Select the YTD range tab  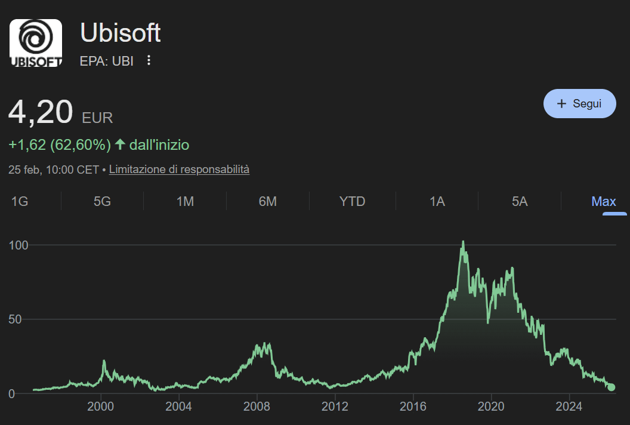pyautogui.click(x=352, y=202)
